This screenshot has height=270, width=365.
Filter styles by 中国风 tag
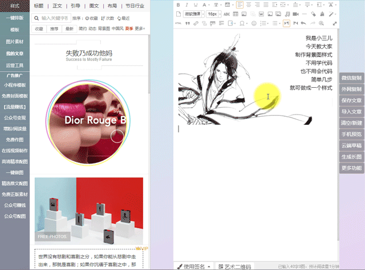(117, 28)
